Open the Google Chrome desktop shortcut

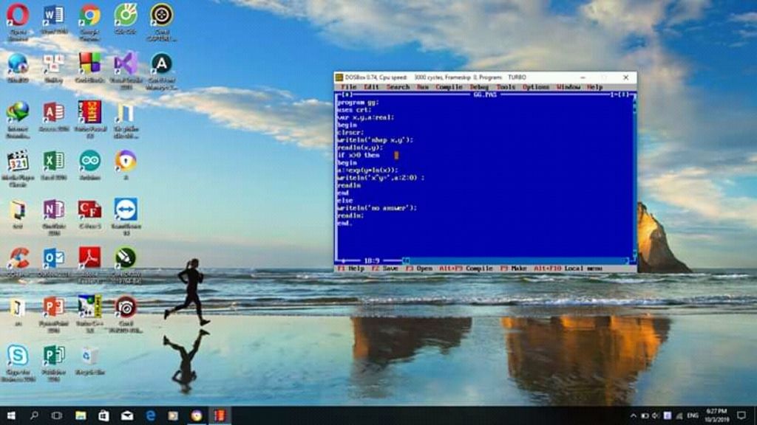tap(89, 15)
